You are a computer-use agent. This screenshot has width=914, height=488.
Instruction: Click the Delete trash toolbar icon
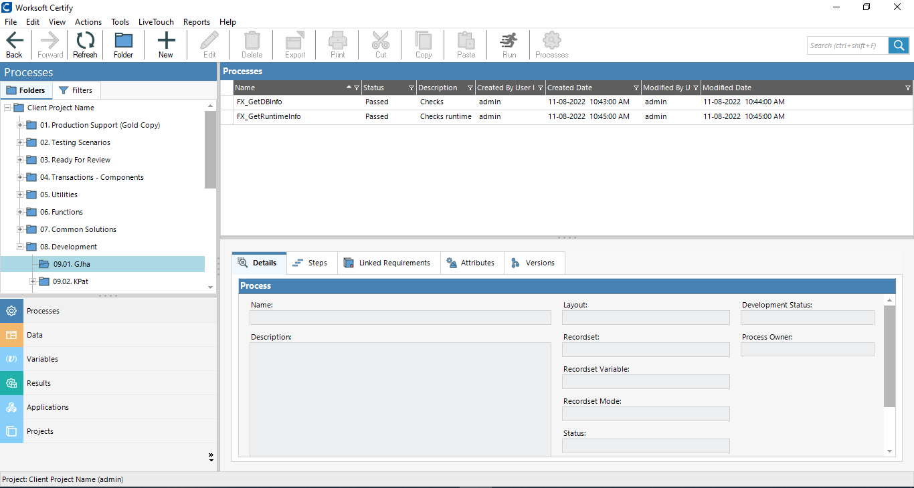[252, 45]
